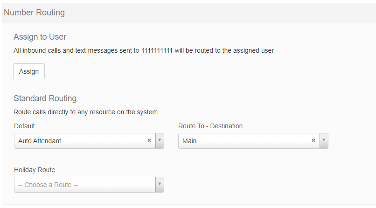
Task: Click the Holiday Route field label
Action: pyautogui.click(x=35, y=170)
